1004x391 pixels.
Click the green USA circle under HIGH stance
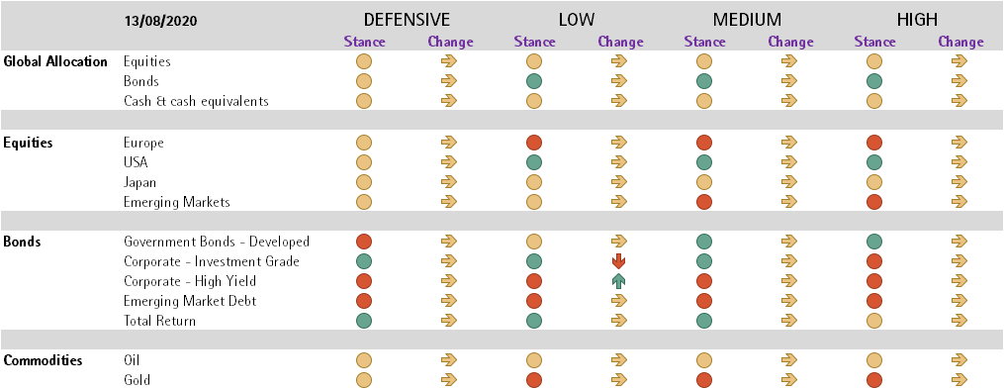click(x=874, y=162)
